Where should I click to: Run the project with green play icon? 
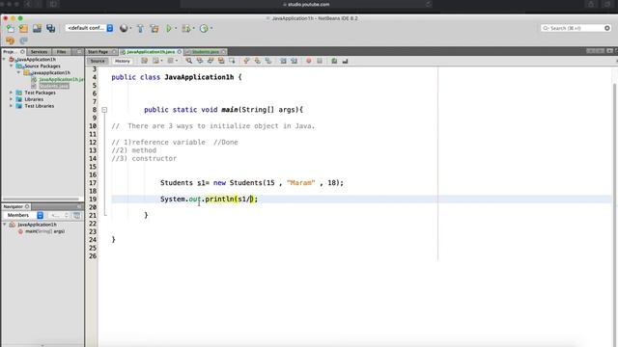(x=169, y=28)
